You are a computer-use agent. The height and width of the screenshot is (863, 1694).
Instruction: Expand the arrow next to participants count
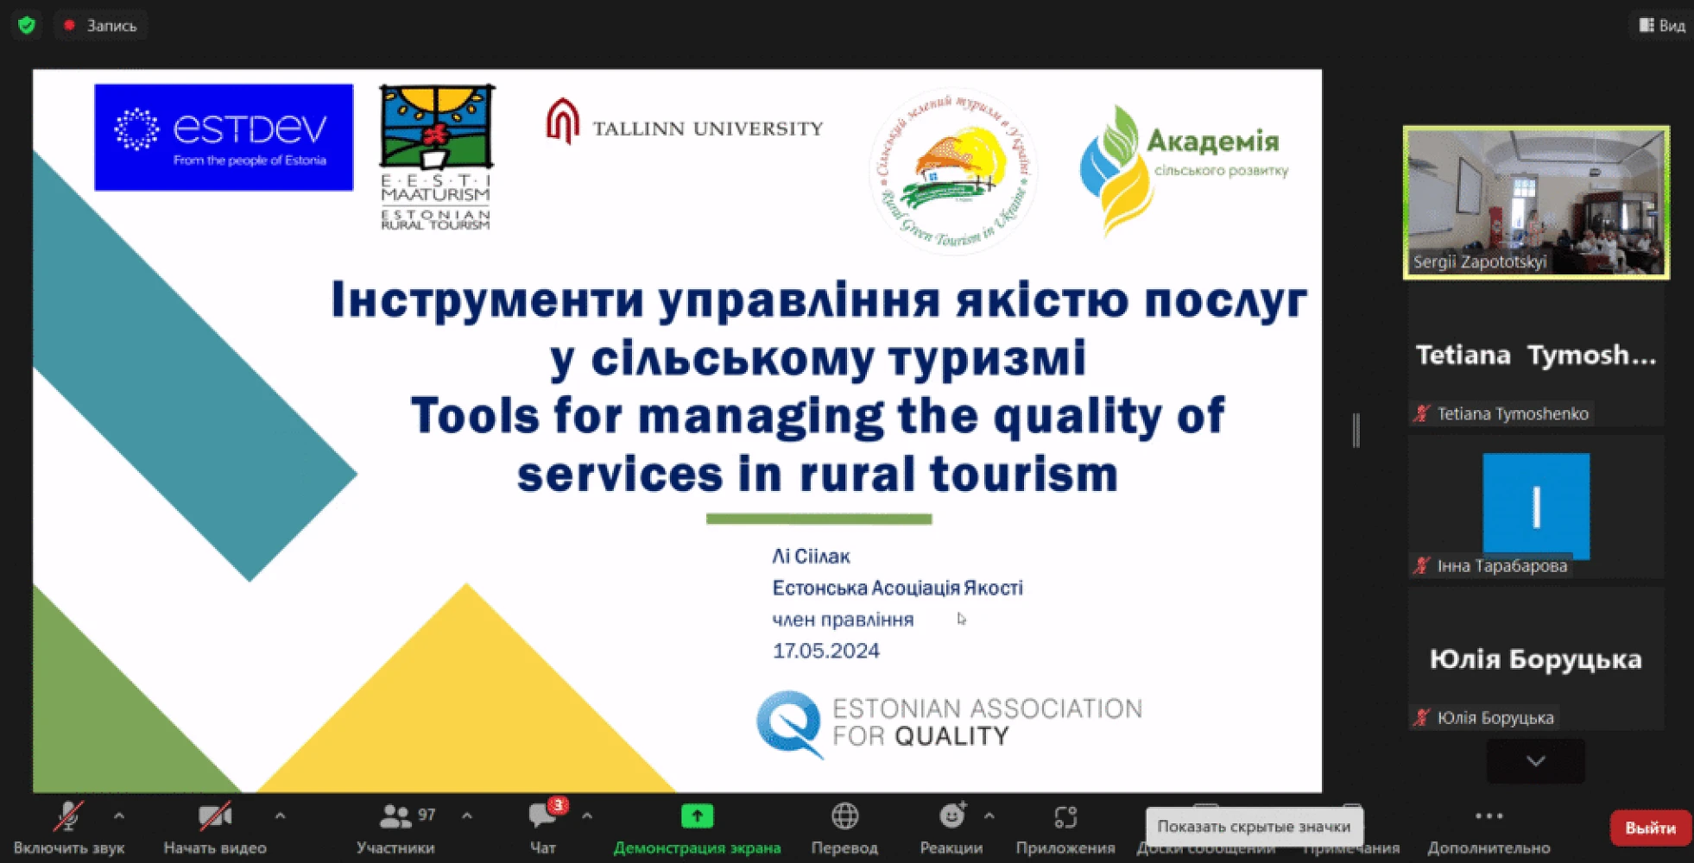tap(467, 816)
